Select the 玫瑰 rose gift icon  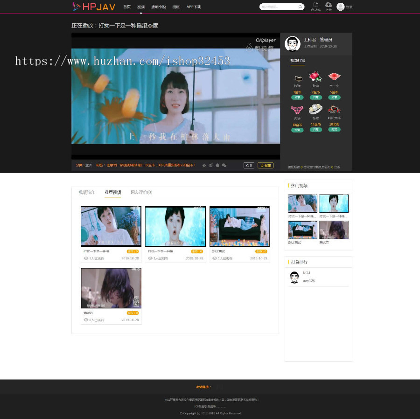[x=315, y=76]
